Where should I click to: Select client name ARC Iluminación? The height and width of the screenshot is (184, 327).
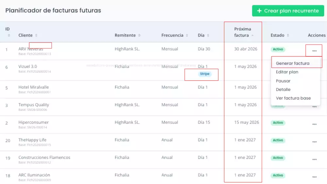(34, 175)
